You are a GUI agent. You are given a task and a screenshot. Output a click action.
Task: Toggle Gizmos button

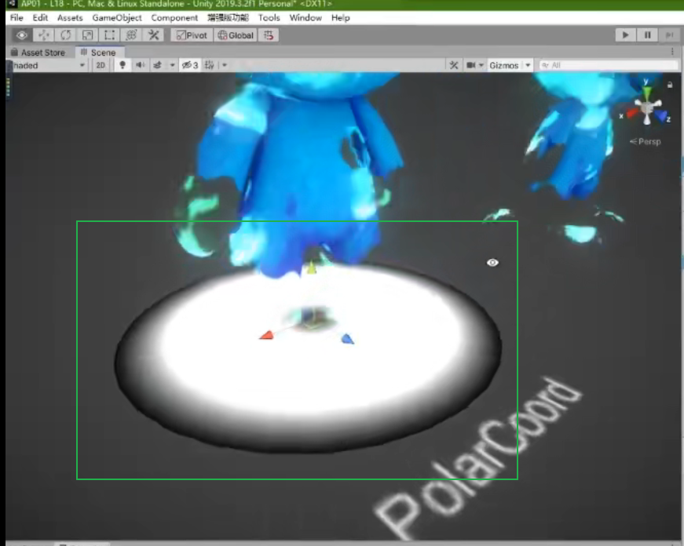[x=504, y=65]
